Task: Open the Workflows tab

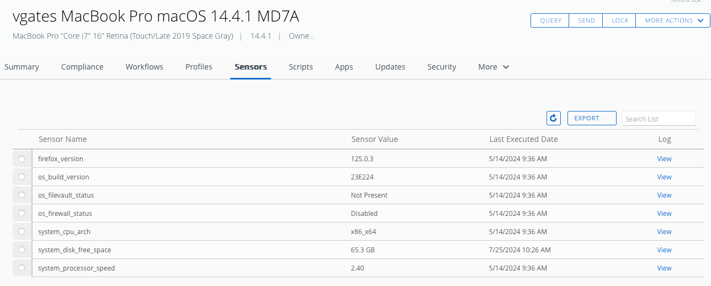Action: 145,67
